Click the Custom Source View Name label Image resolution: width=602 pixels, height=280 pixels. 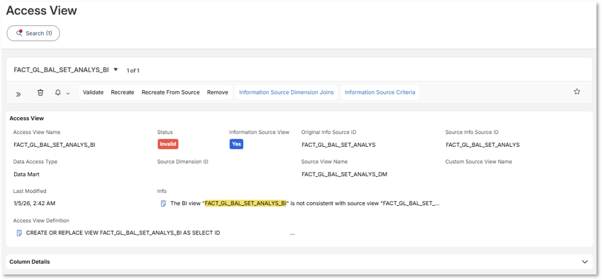[479, 161]
